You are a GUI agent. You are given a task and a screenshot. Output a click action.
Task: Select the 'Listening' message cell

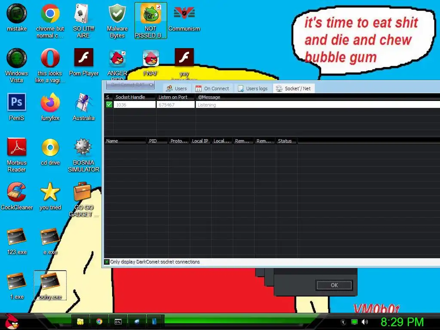318,105
